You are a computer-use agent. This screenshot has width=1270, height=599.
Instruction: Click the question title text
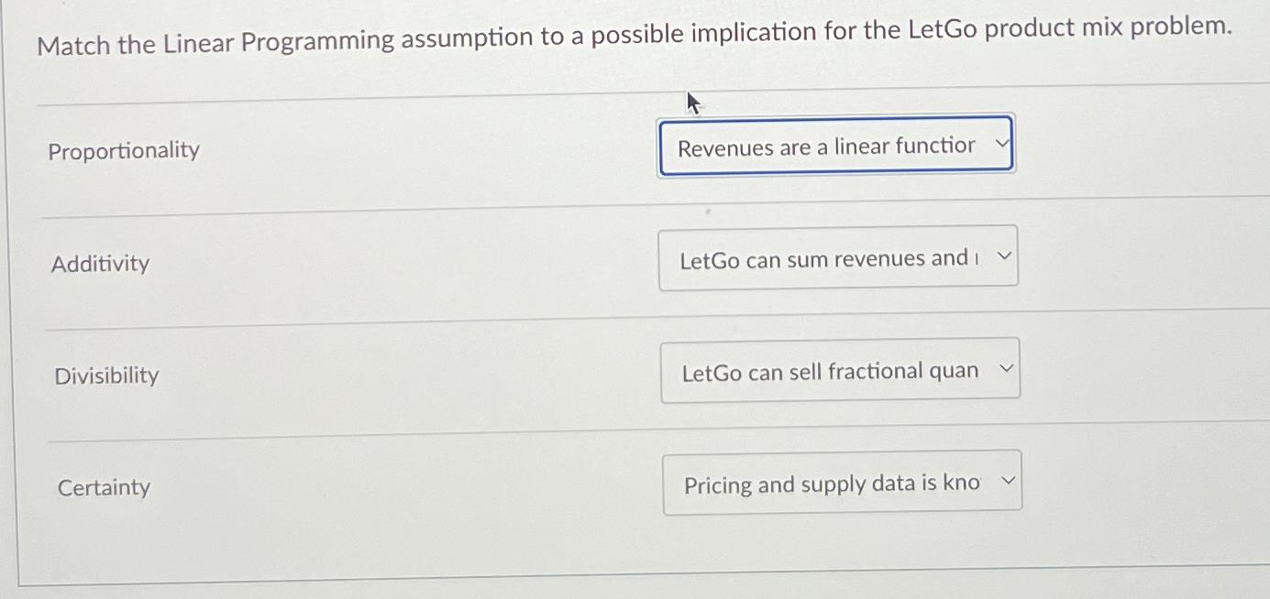(634, 34)
